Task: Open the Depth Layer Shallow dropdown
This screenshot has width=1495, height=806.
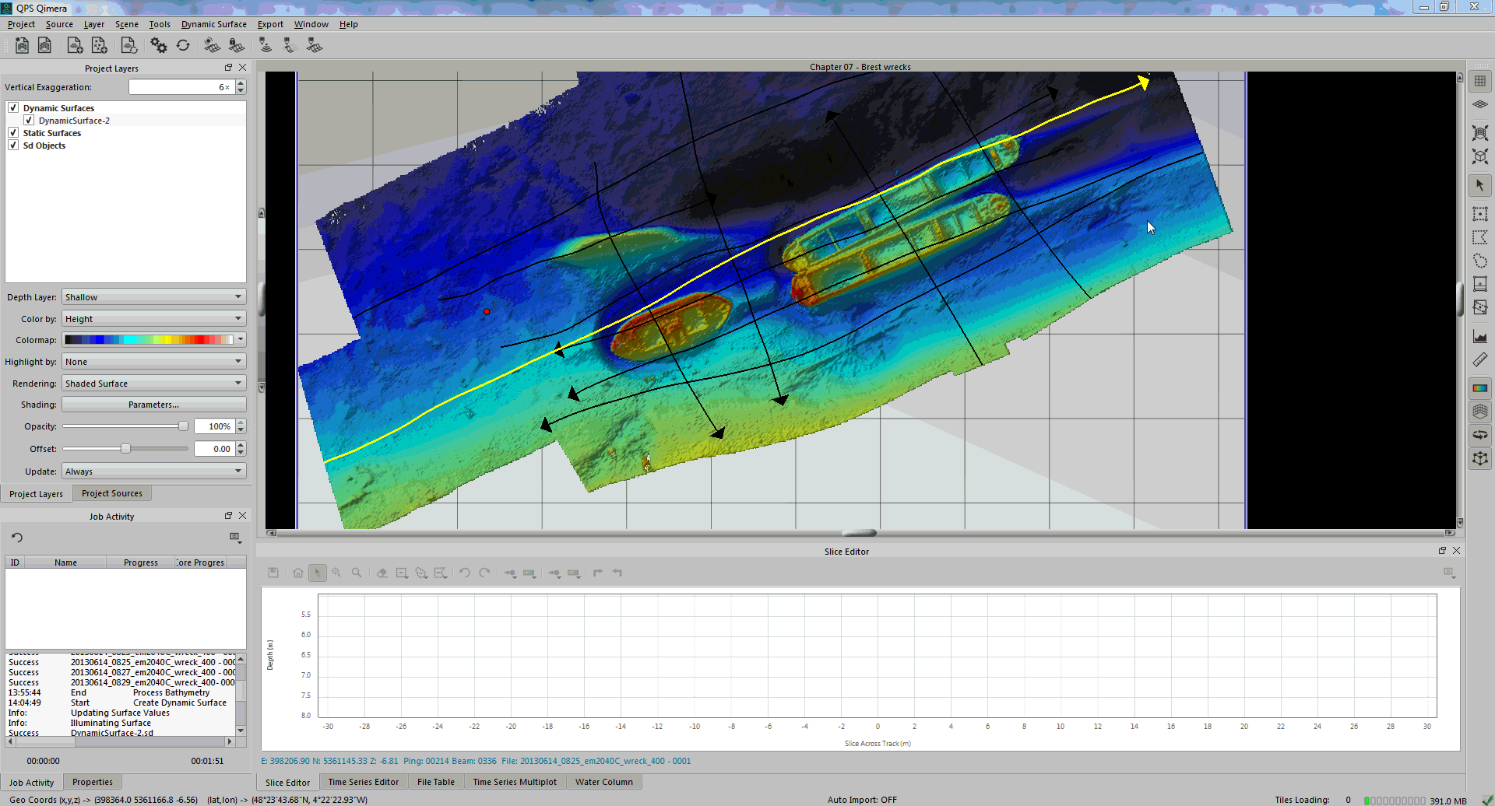Action: coord(153,297)
